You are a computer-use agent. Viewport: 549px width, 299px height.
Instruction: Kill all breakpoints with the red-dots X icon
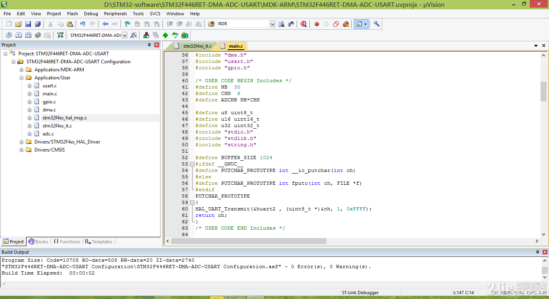coord(346,24)
